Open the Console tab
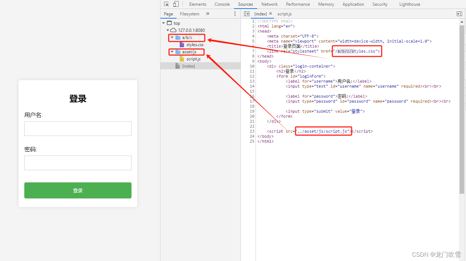The height and width of the screenshot is (261, 466). (222, 4)
